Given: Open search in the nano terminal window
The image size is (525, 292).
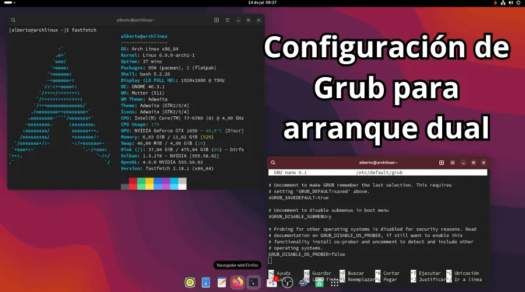Looking at the screenshot, I should 273,162.
